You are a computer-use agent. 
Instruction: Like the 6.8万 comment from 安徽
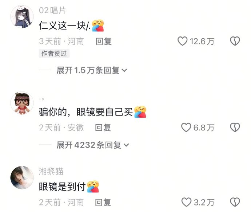[x=186, y=127]
